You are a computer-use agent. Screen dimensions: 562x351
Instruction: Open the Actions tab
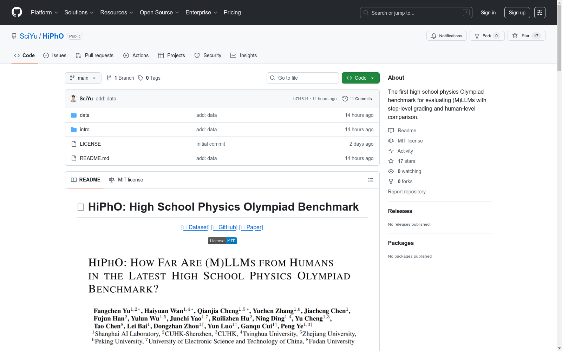[136, 55]
